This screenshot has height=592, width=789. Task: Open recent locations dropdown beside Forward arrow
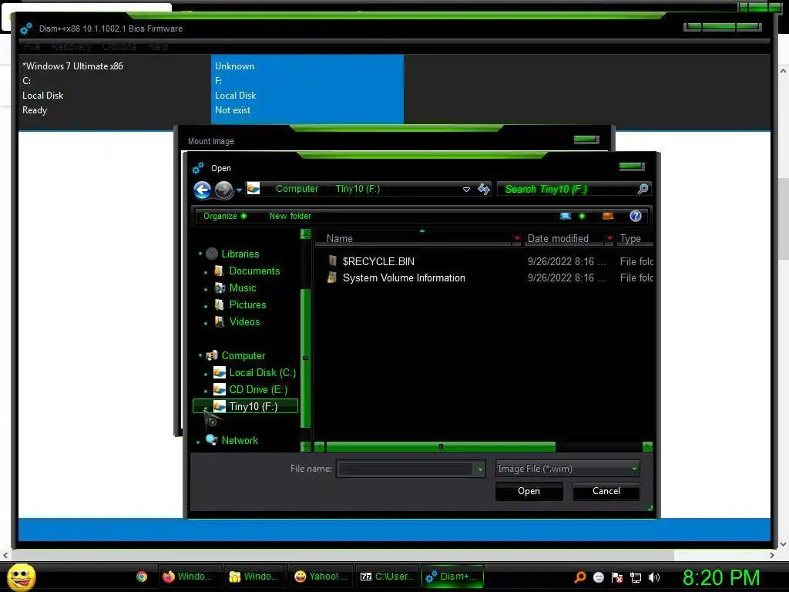coord(239,190)
